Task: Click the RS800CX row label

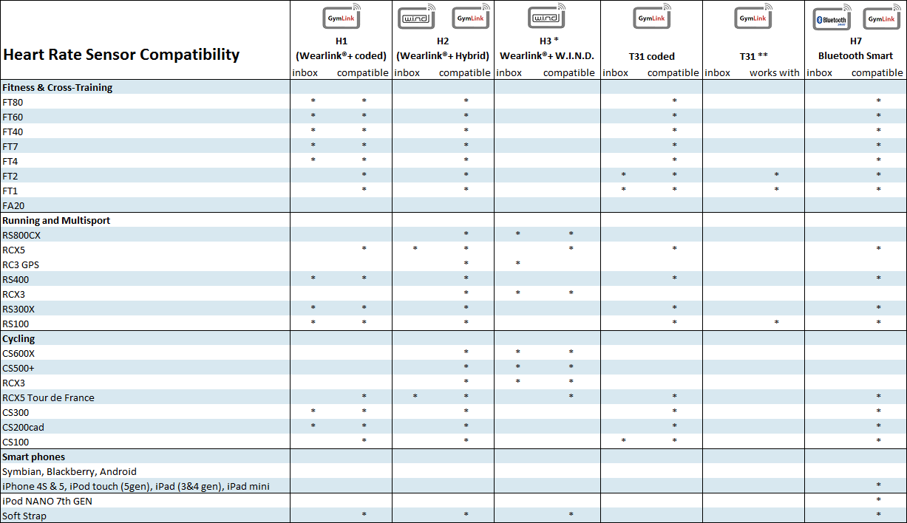Action: pyautogui.click(x=21, y=235)
